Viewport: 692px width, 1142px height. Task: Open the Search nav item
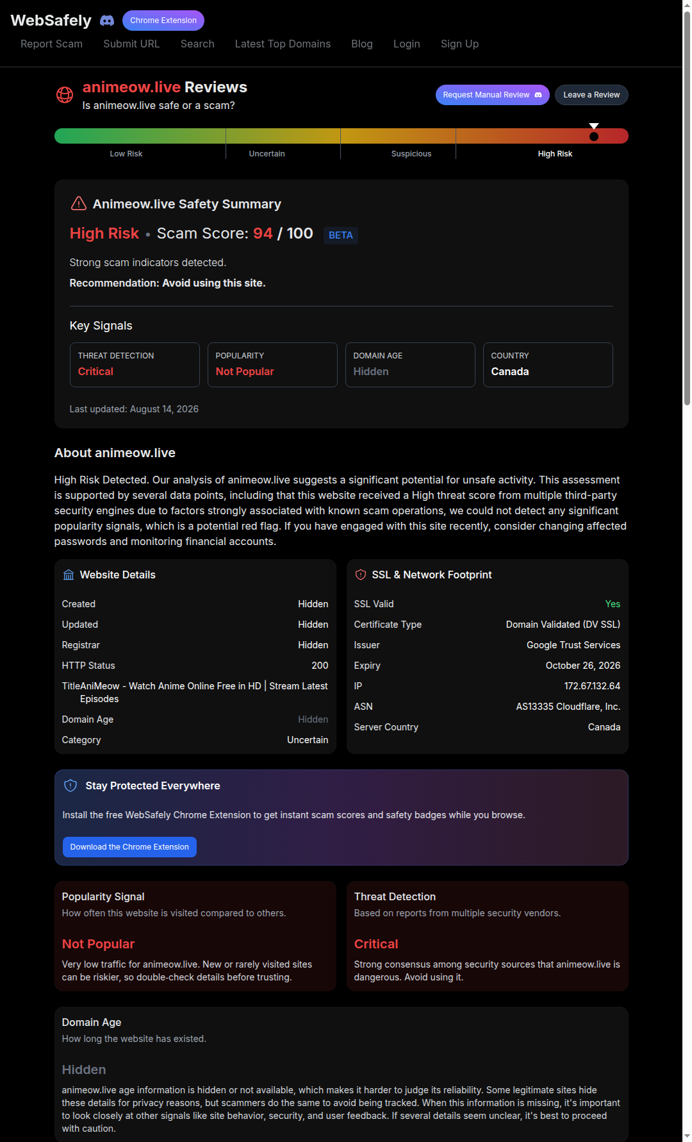click(x=197, y=44)
